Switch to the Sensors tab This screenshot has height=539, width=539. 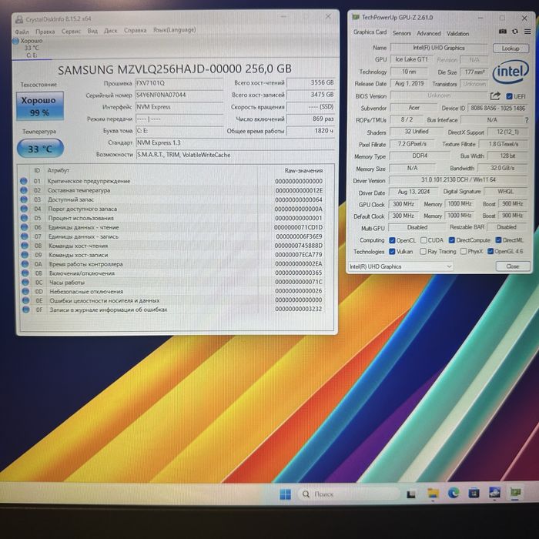point(401,33)
